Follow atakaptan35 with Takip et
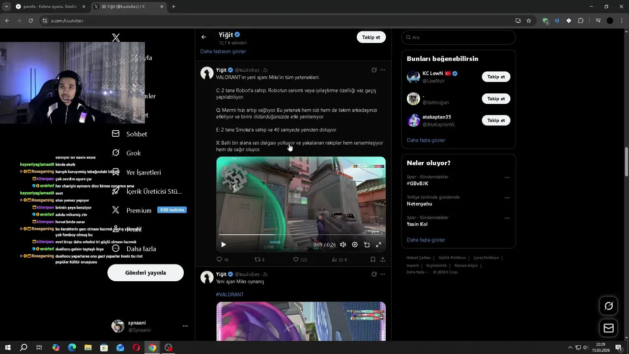 496,120
